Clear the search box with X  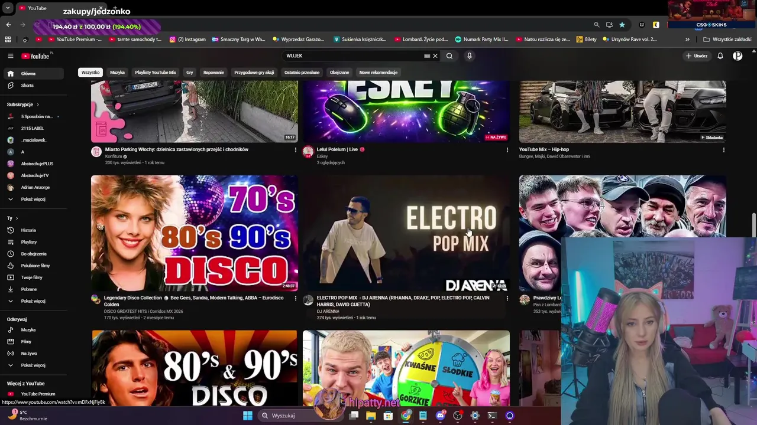pos(435,56)
